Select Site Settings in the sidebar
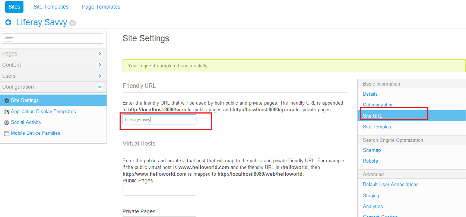This screenshot has width=466, height=217. [53, 100]
